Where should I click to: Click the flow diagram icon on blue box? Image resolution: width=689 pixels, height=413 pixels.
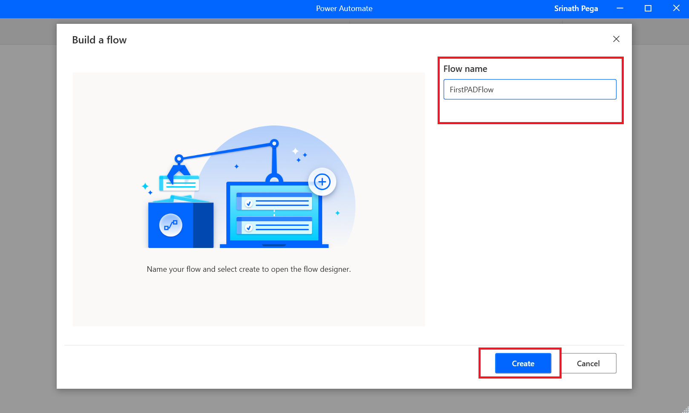tap(171, 225)
